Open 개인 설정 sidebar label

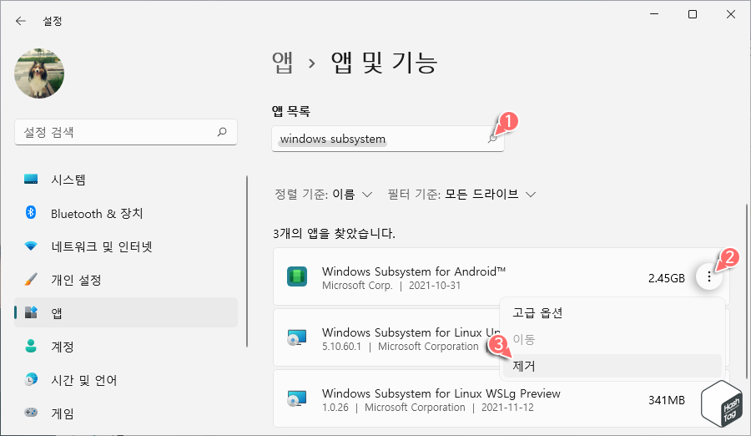coord(76,280)
